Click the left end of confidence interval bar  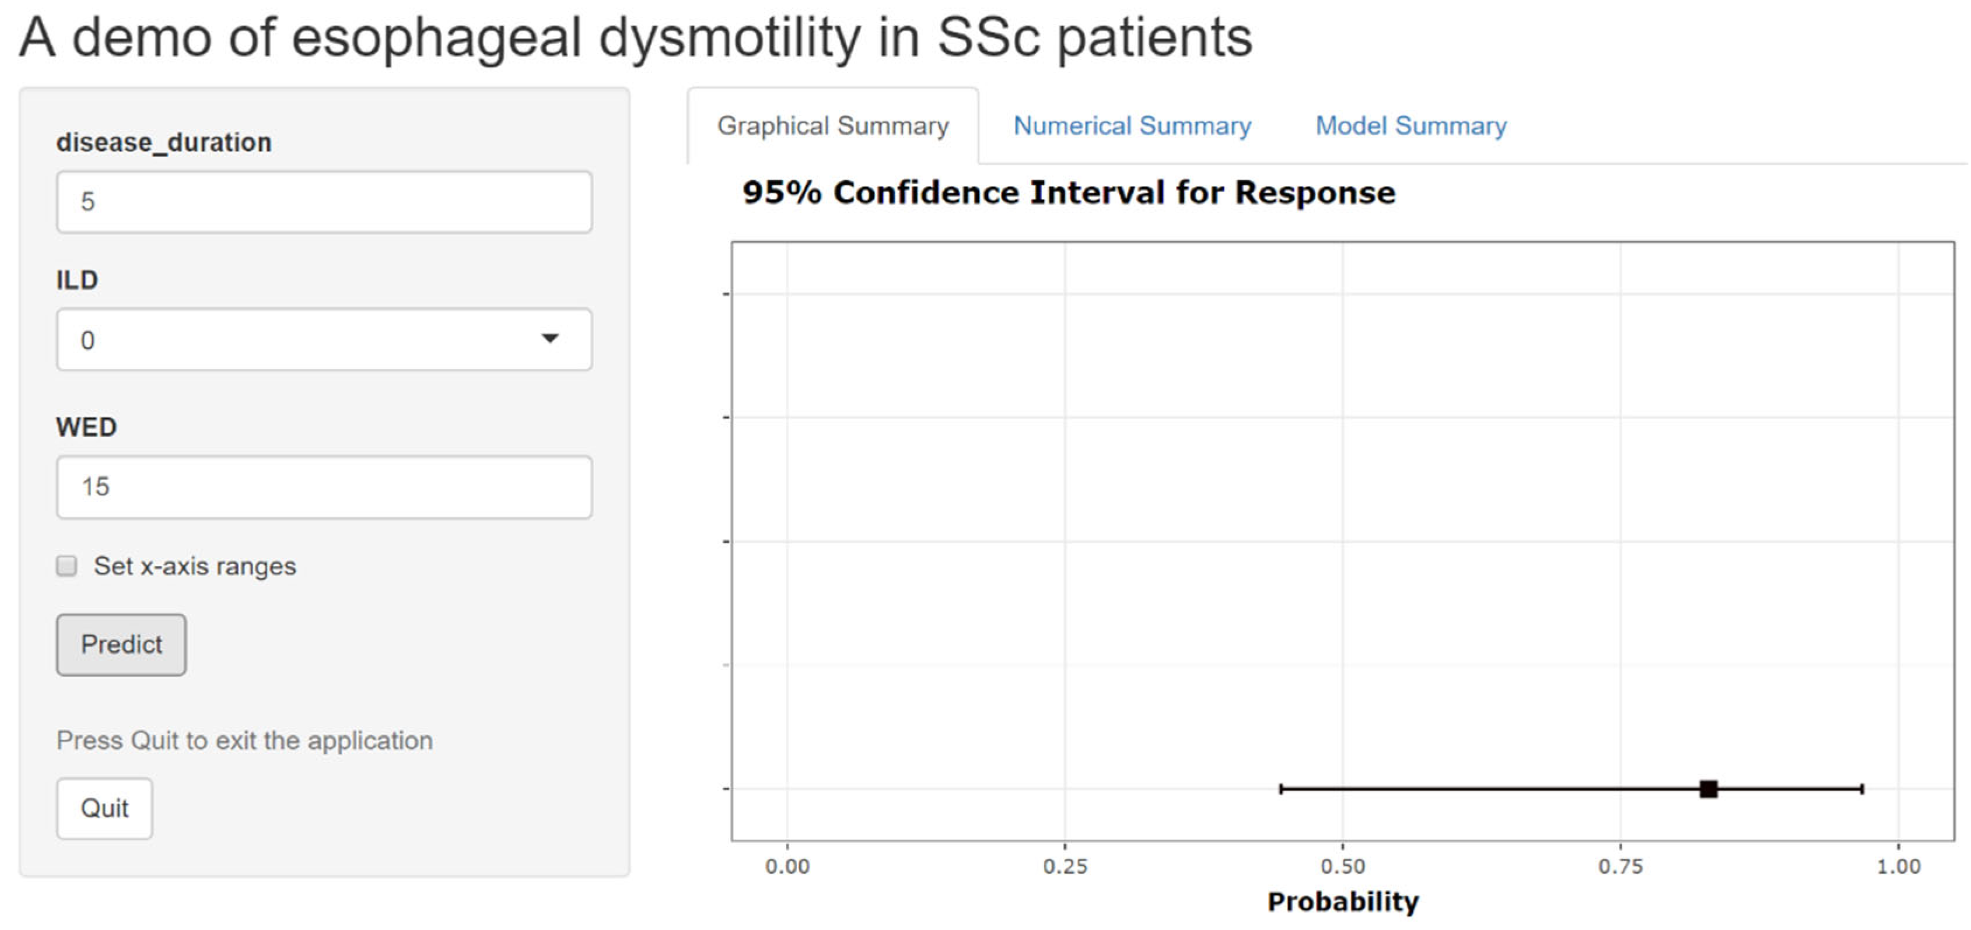(x=1282, y=788)
